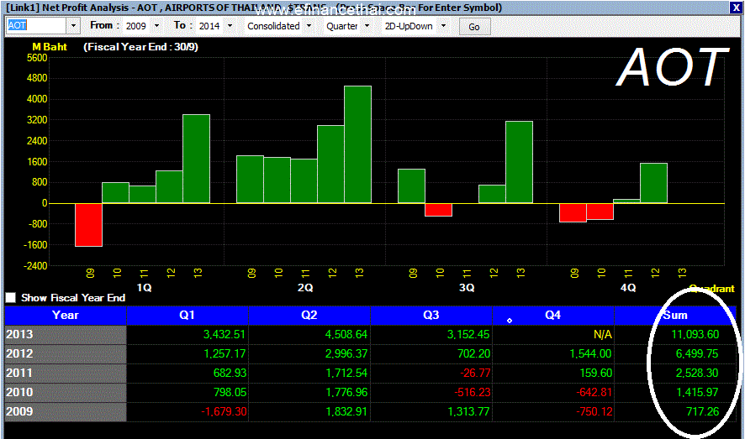Click the 1,832.91 Q2 2009 cell

click(x=309, y=412)
